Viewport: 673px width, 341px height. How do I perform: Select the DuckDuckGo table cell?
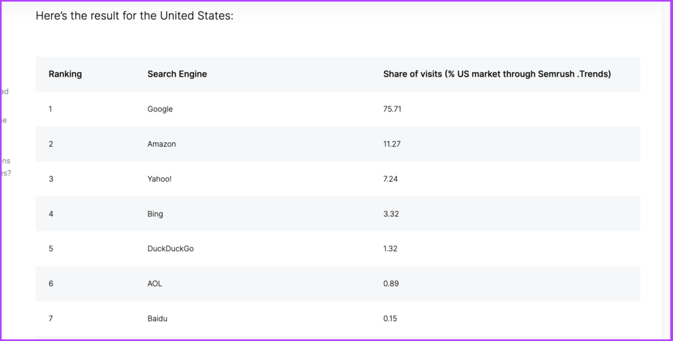pyautogui.click(x=170, y=249)
